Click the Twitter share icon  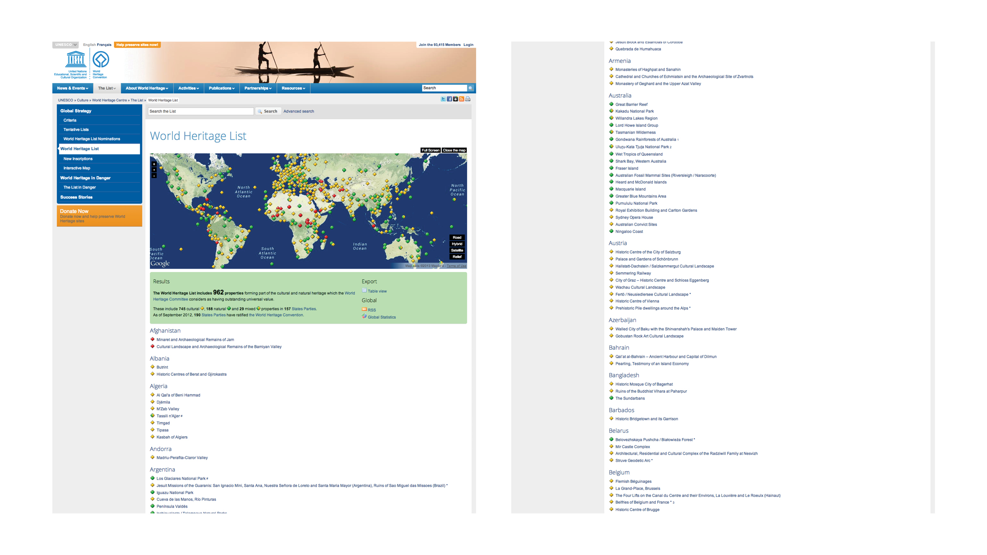443,99
